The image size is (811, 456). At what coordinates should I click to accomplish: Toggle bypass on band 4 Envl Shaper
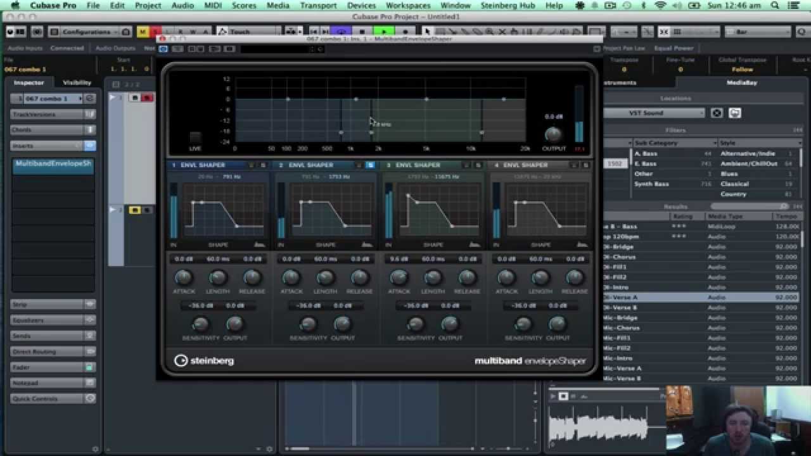575,165
